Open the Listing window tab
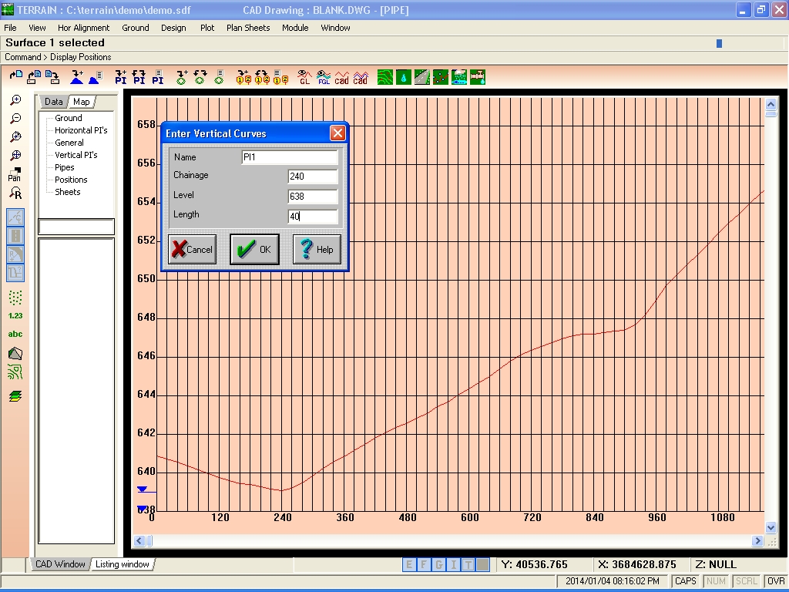This screenshot has height=592, width=789. (123, 564)
